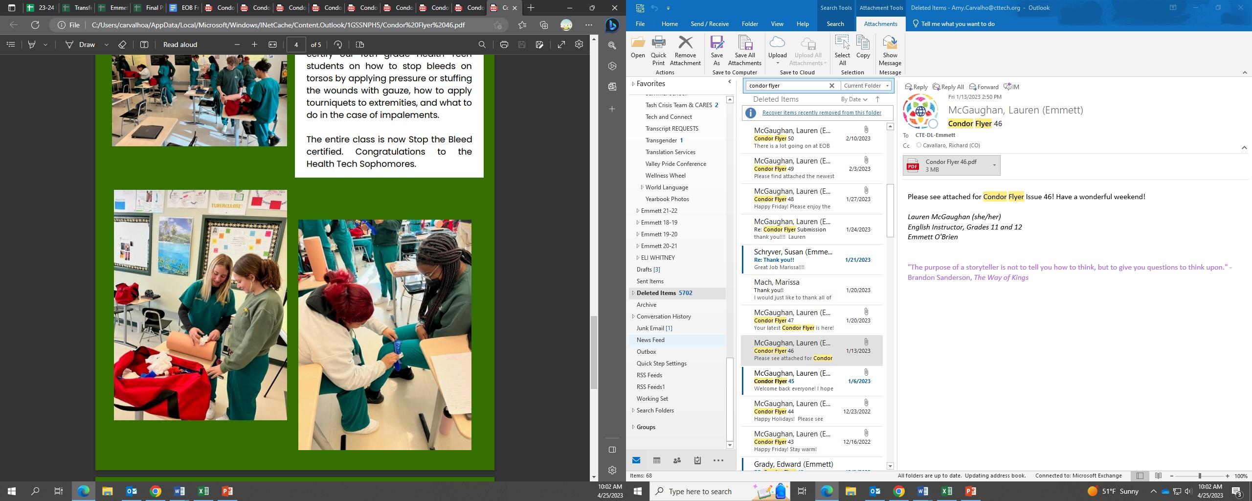This screenshot has width=1252, height=501.
Task: Clear the condor flyer search text
Action: click(x=831, y=86)
